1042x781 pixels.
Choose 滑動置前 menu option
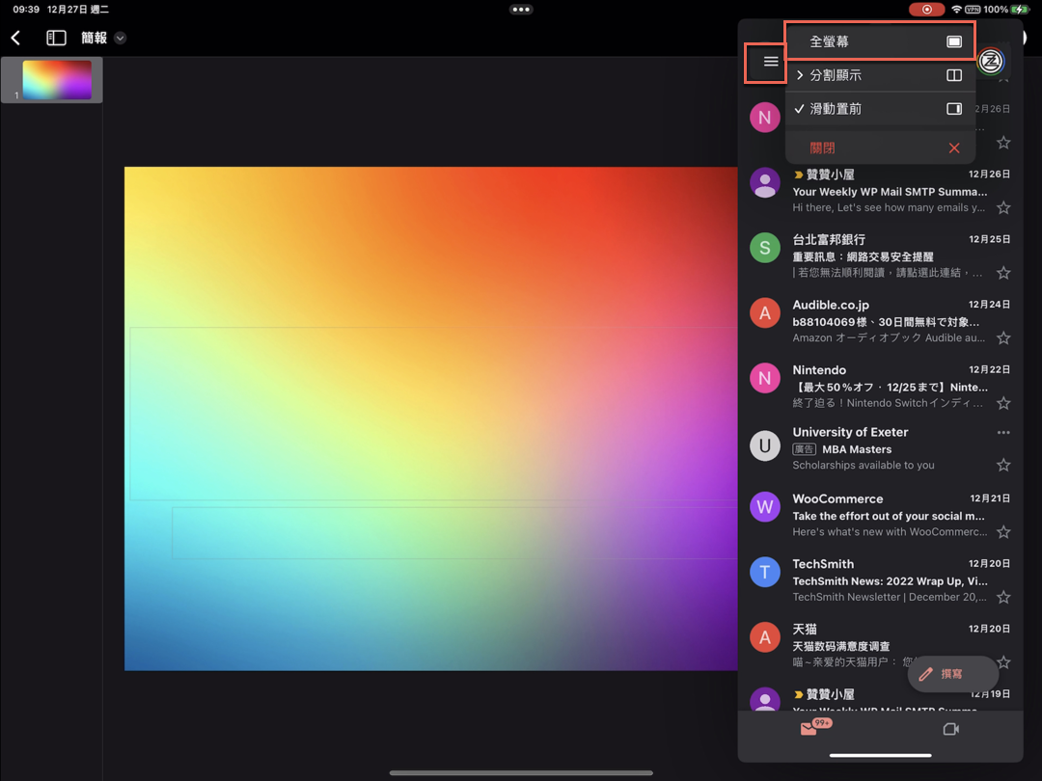[880, 109]
